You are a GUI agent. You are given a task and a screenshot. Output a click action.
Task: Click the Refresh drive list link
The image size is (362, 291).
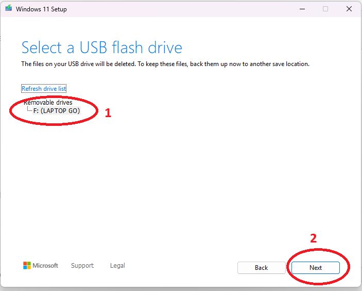click(x=44, y=89)
